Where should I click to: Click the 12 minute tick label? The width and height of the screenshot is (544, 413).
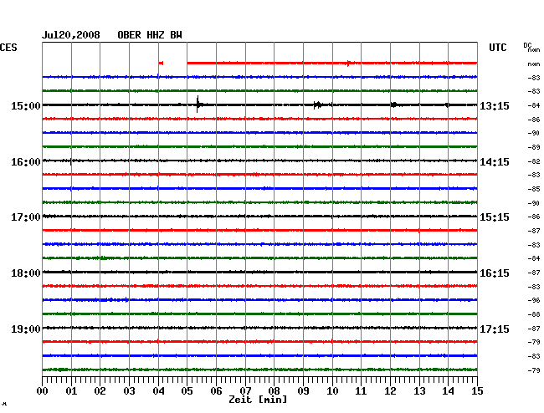[390, 390]
